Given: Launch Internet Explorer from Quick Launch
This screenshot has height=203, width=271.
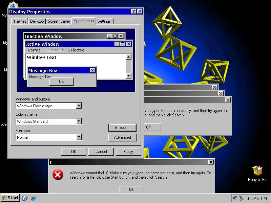Looking at the screenshot, I should pyautogui.click(x=33, y=198).
